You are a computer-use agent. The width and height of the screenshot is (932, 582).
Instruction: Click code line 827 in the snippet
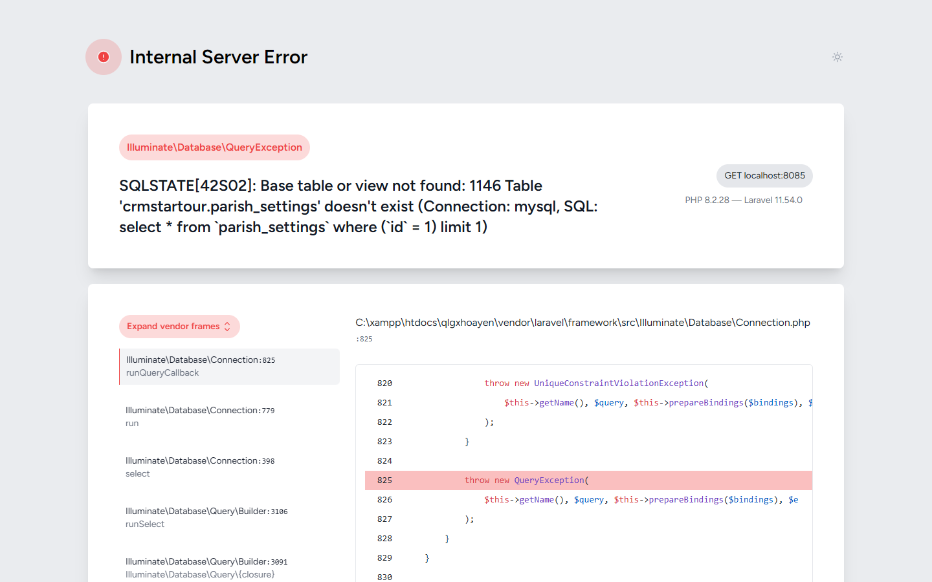click(588, 519)
